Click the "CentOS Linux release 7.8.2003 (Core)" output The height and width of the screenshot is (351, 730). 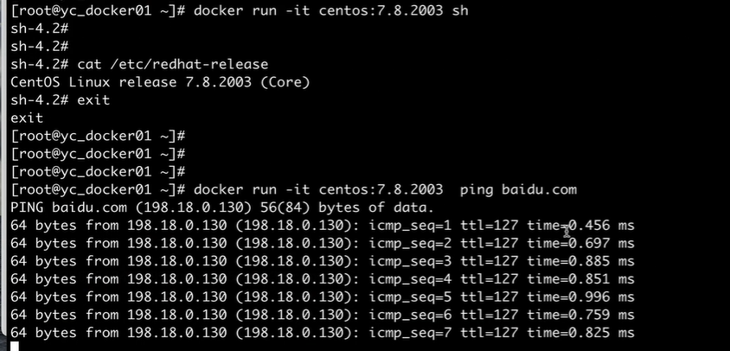[x=160, y=82]
